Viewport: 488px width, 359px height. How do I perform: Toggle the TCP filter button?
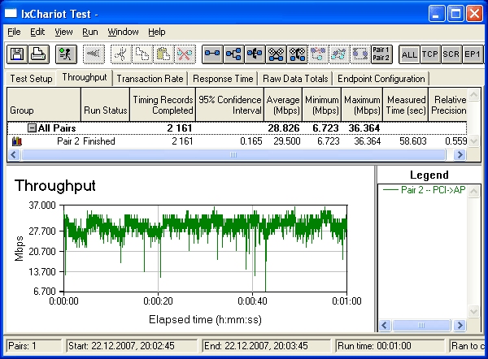click(430, 54)
